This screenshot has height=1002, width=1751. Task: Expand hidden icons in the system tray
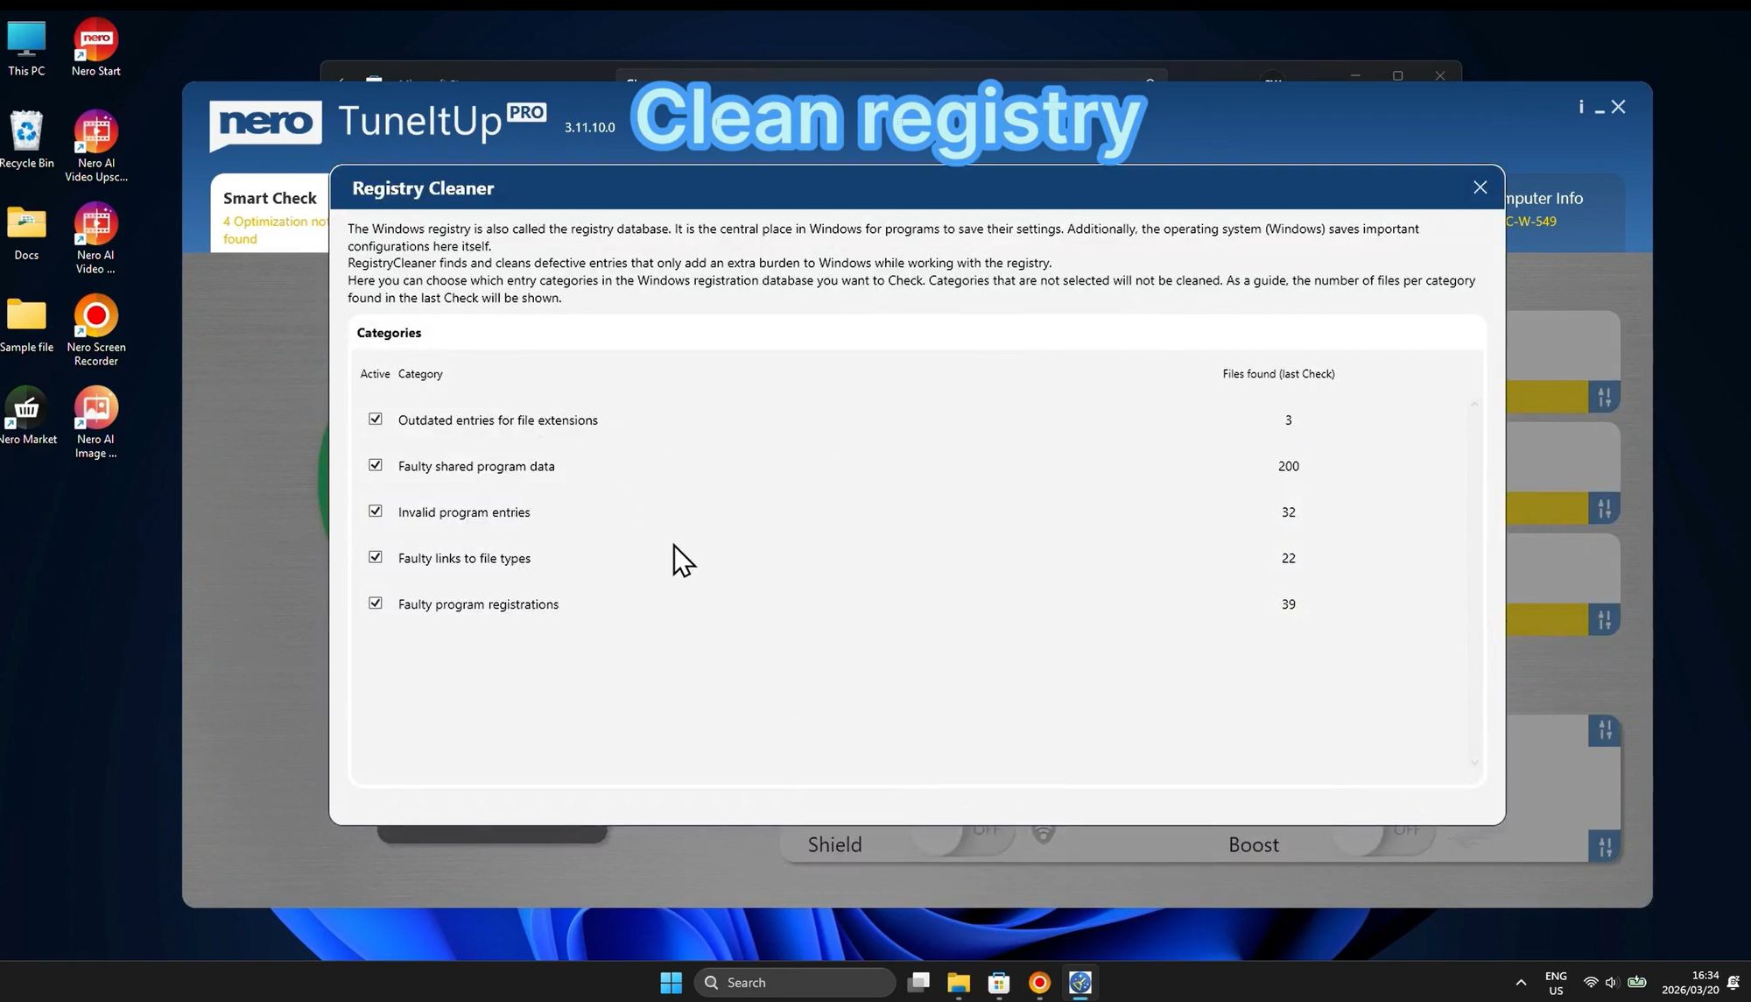coord(1520,982)
